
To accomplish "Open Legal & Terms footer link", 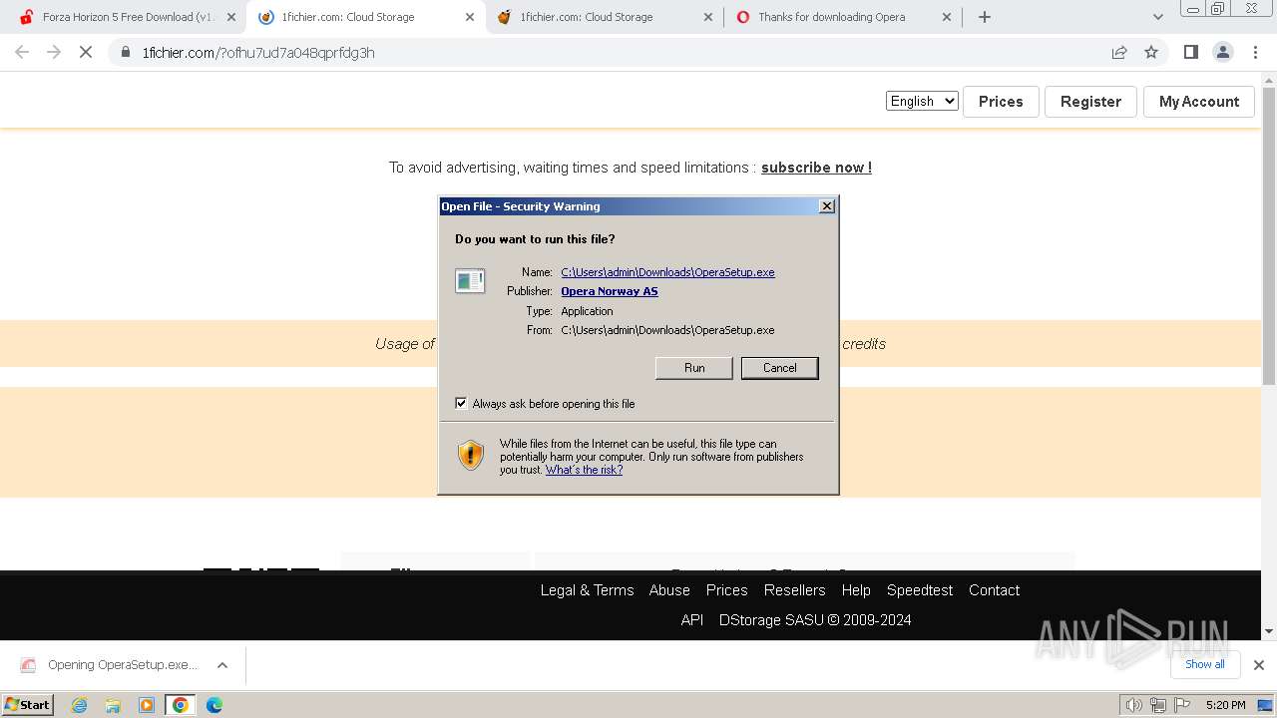I will 587,590.
